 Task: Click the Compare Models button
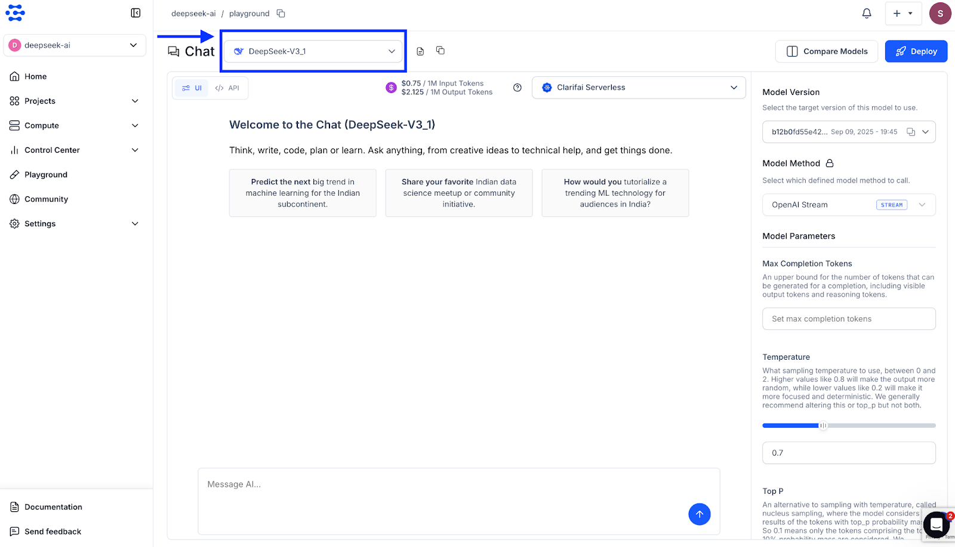(x=826, y=51)
